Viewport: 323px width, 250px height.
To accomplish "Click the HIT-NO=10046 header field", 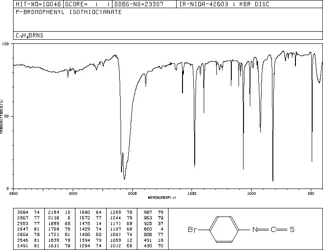I will tap(38, 4).
